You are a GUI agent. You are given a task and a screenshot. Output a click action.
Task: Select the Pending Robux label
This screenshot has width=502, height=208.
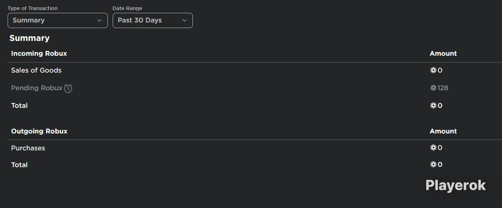pos(37,88)
